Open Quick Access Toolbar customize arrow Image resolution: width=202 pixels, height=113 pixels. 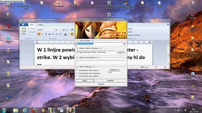click(x=35, y=21)
